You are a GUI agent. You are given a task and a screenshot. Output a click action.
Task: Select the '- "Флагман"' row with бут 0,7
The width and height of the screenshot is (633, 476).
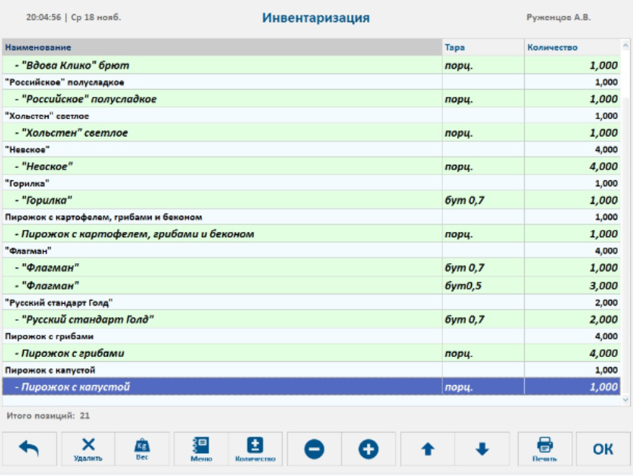coord(311,268)
